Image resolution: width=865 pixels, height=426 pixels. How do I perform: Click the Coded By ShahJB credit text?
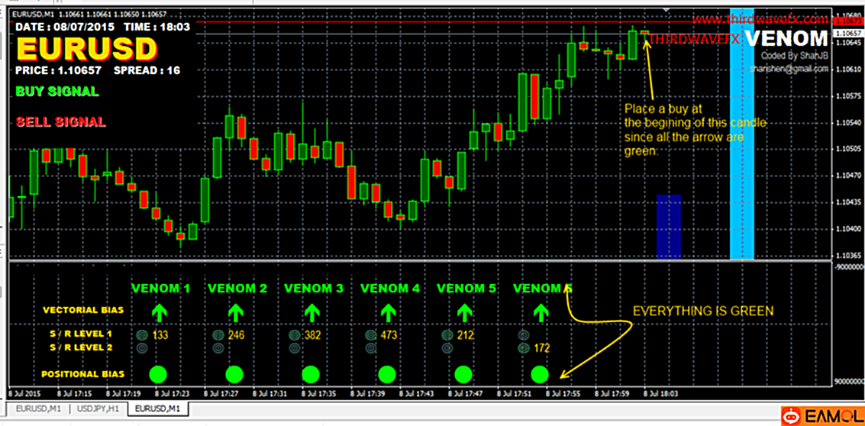(x=795, y=56)
